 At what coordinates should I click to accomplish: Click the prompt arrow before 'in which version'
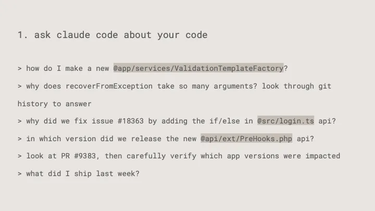(20, 139)
